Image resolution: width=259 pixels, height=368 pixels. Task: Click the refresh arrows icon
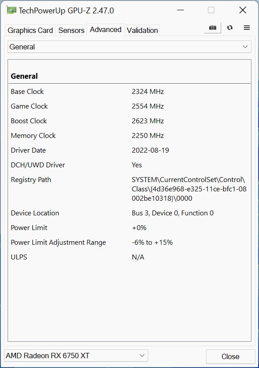(230, 28)
